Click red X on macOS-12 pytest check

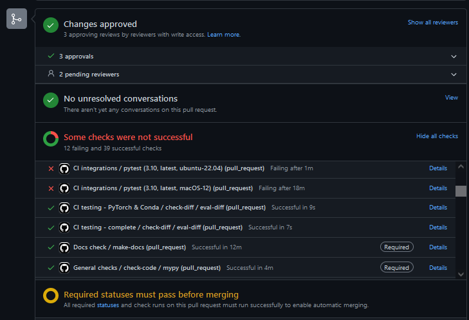pyautogui.click(x=51, y=188)
